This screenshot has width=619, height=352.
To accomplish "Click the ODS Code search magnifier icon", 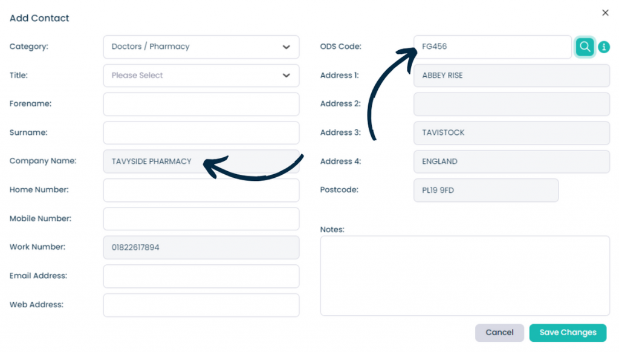I will pyautogui.click(x=585, y=47).
